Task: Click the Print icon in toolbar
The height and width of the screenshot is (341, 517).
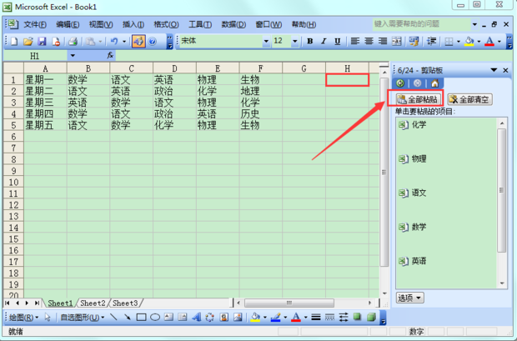Action: pyautogui.click(x=73, y=42)
